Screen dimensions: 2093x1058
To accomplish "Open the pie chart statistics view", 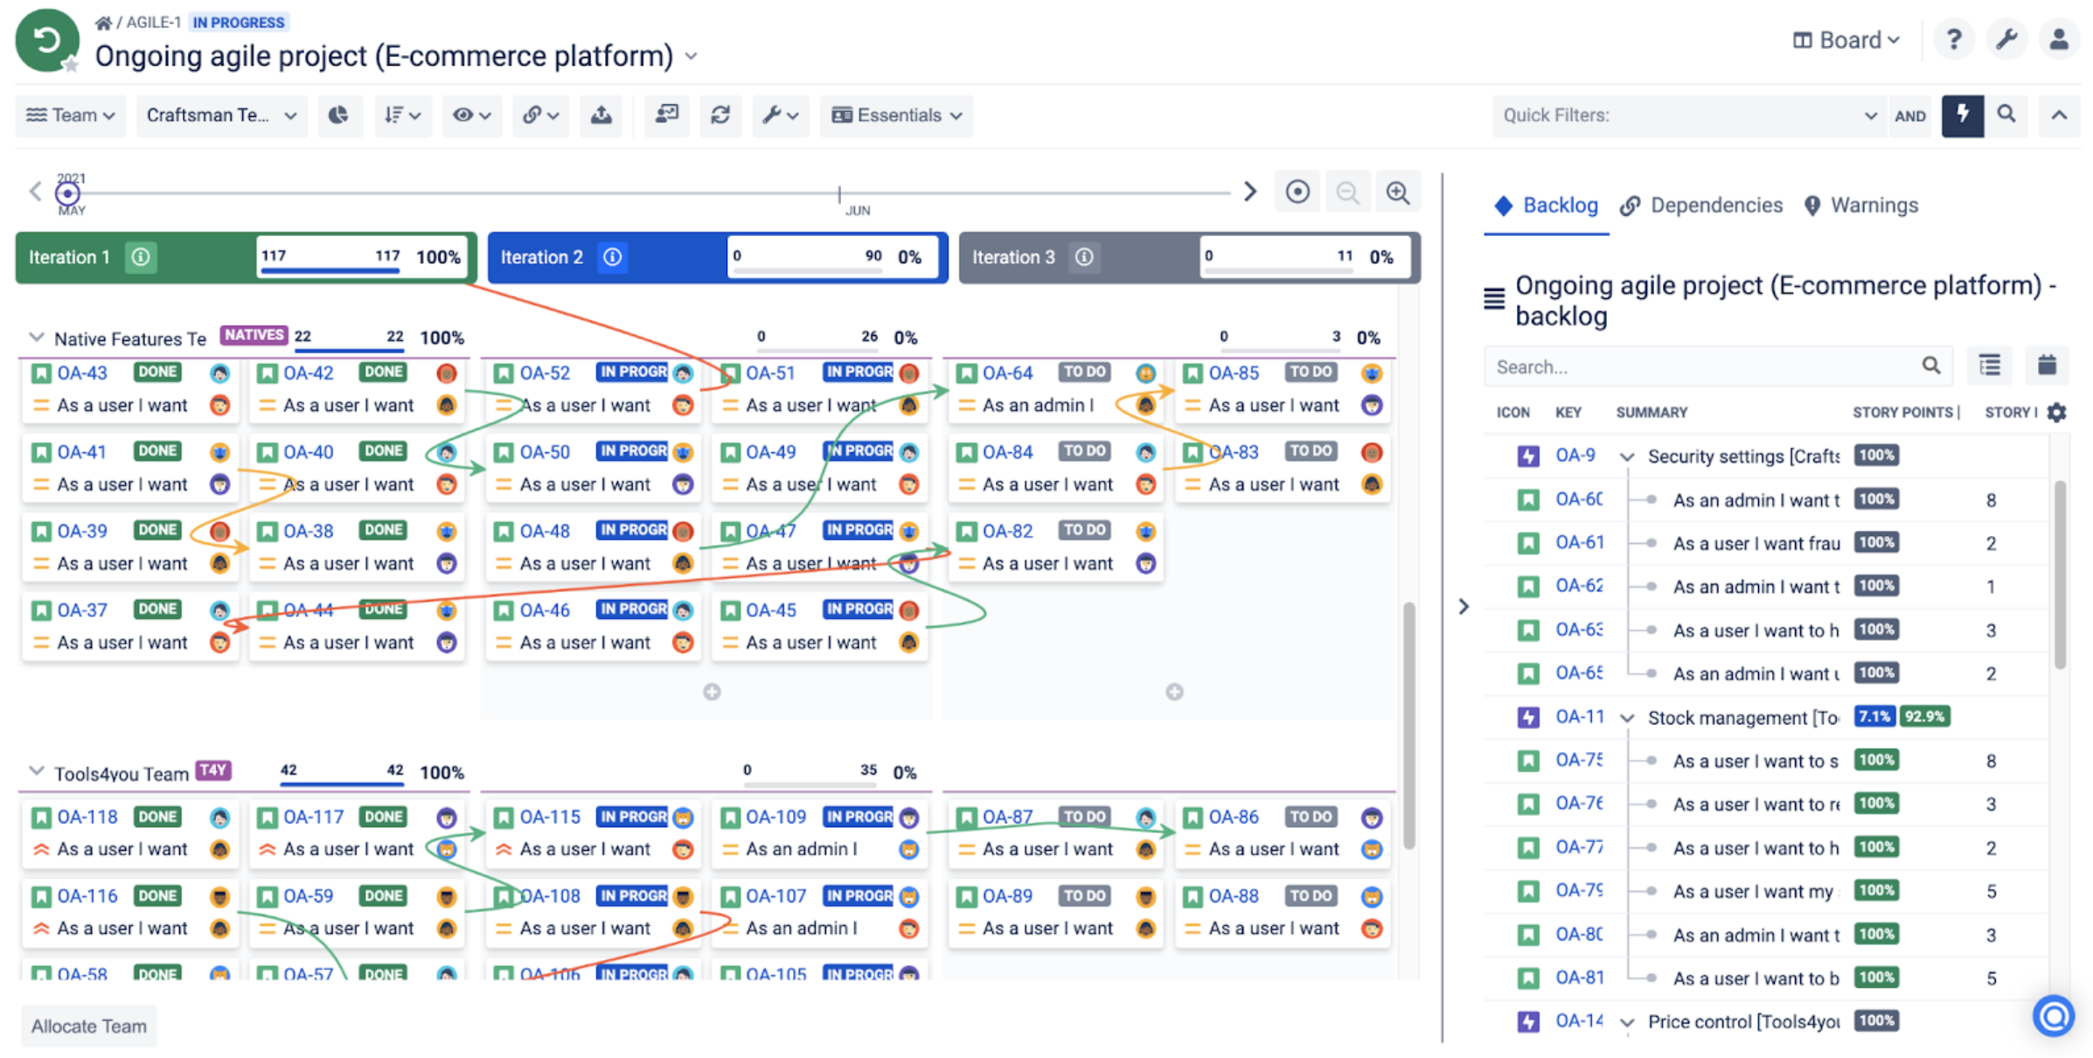I will 340,115.
